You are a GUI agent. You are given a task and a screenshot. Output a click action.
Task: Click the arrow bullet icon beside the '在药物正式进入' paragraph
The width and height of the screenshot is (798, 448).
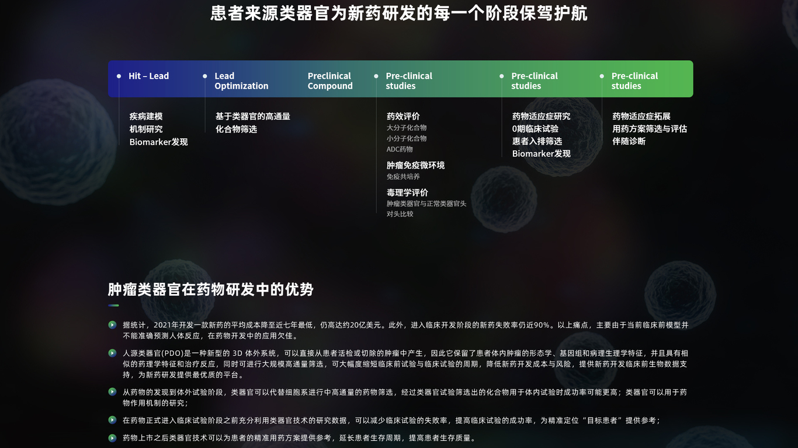(x=112, y=420)
